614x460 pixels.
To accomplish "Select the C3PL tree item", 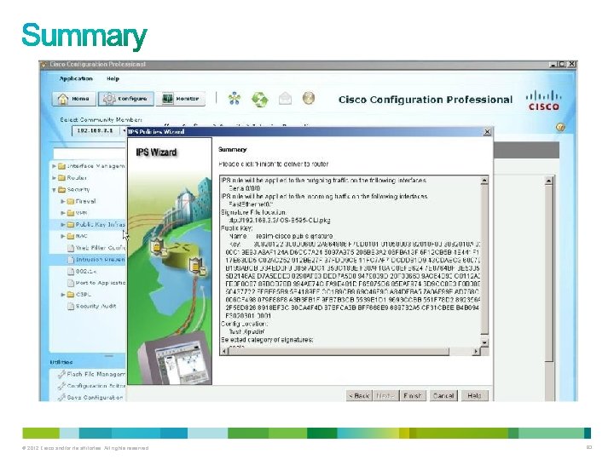I will pos(84,295).
